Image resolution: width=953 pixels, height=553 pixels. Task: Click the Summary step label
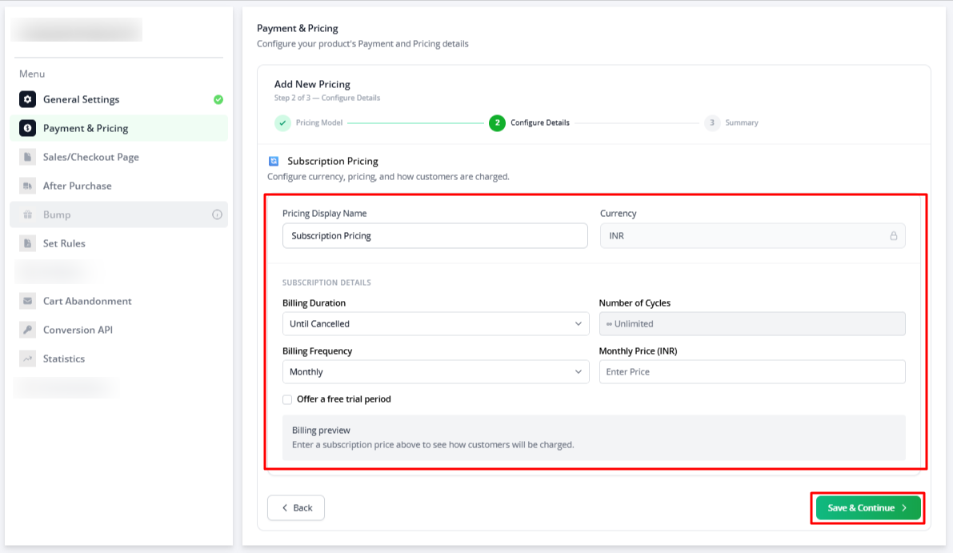coord(742,122)
